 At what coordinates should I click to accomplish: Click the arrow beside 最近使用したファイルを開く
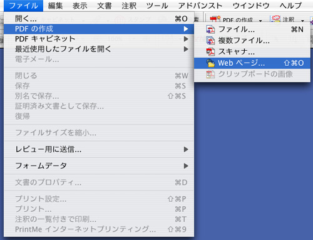pos(186,50)
